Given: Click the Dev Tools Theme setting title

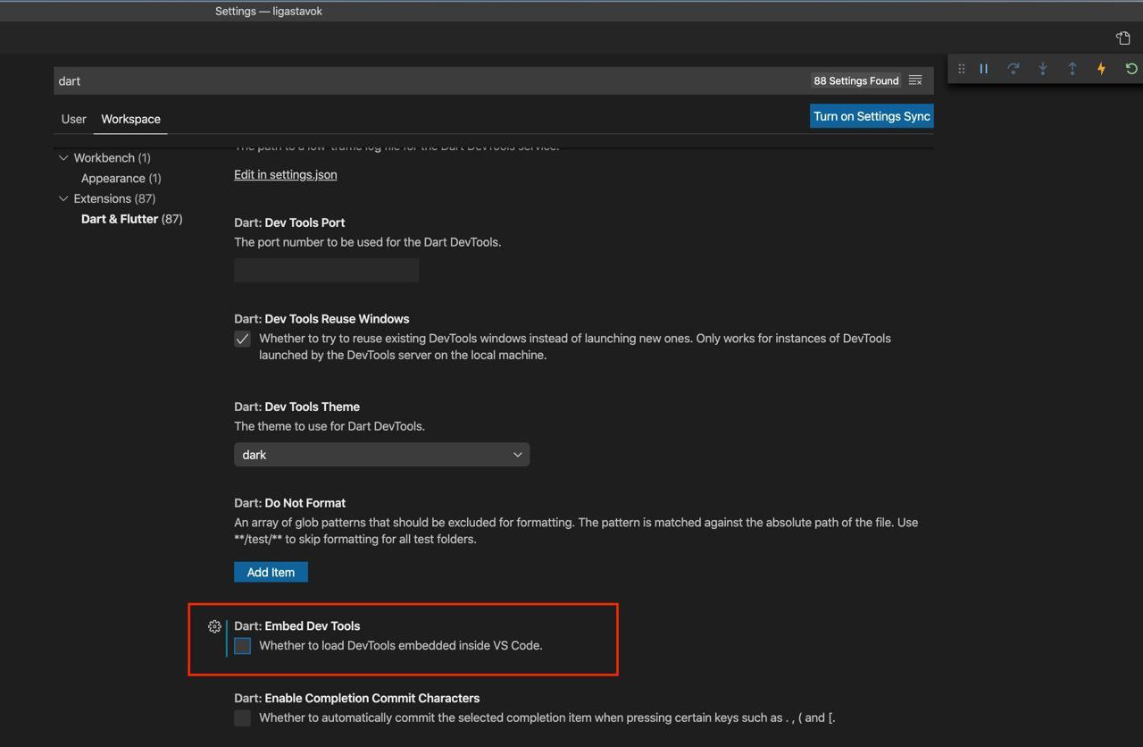Looking at the screenshot, I should (x=296, y=407).
